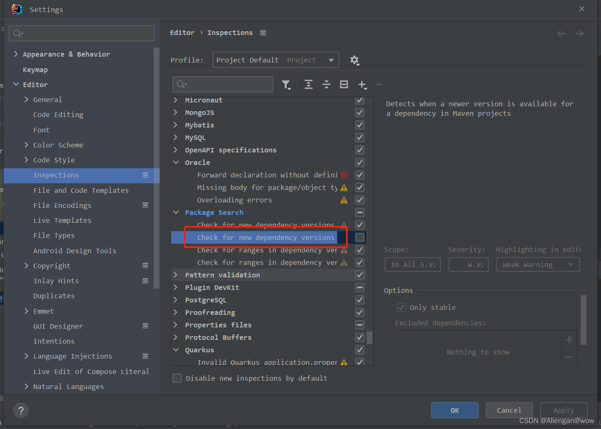Click the project icon on Language Injections row
This screenshot has width=601, height=429.
click(x=146, y=356)
